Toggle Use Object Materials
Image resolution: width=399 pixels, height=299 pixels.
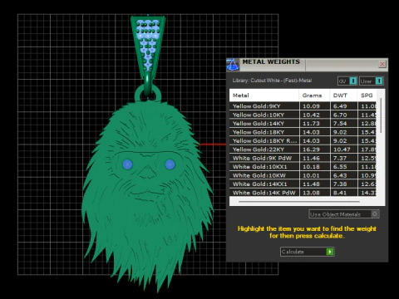pos(344,214)
